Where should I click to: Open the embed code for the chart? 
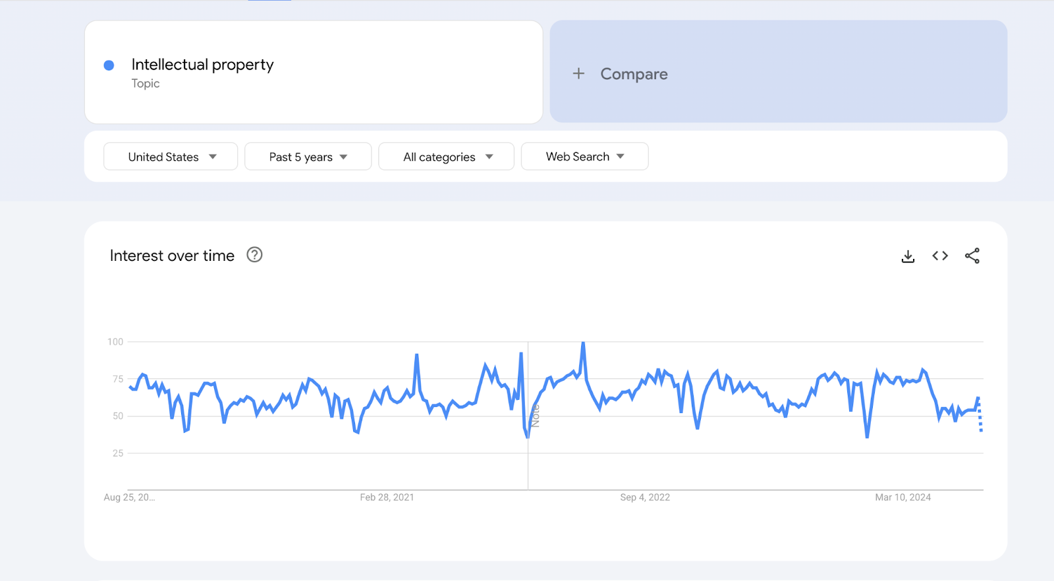pos(939,256)
